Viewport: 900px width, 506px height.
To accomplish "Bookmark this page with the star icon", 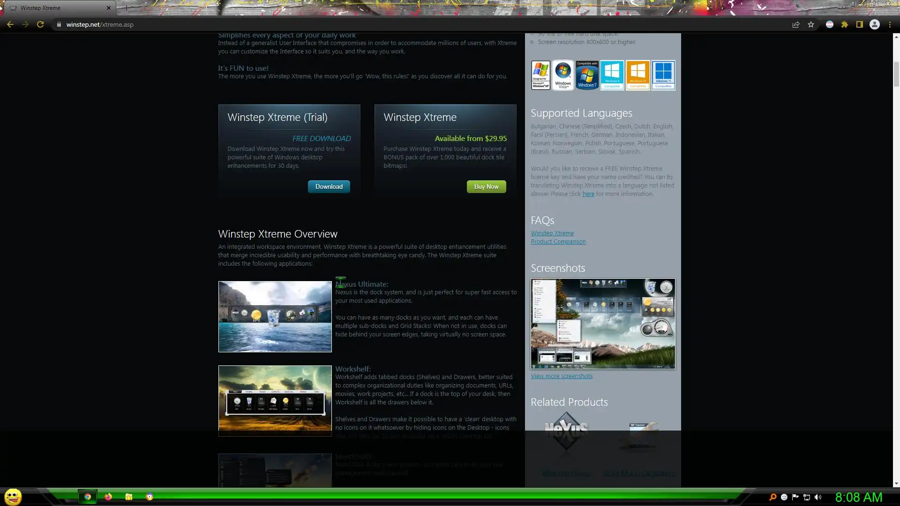I will (811, 24).
